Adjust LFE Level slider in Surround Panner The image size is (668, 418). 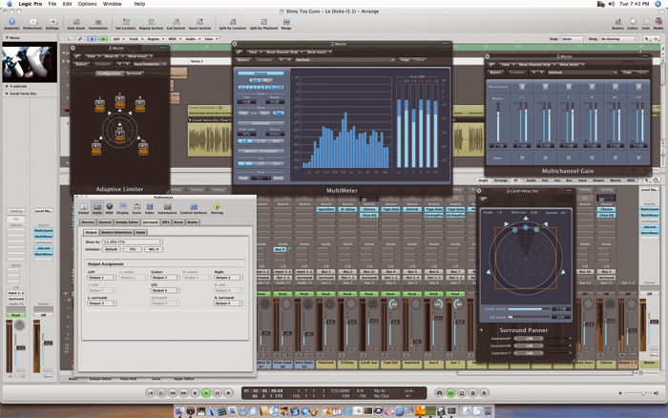point(529,317)
